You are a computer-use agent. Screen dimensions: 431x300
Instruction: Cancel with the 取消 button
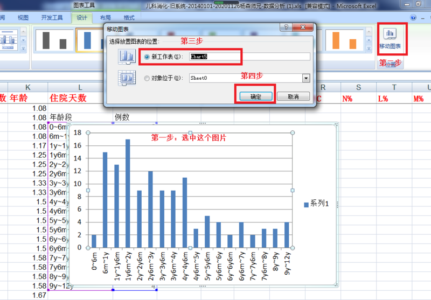coord(293,96)
